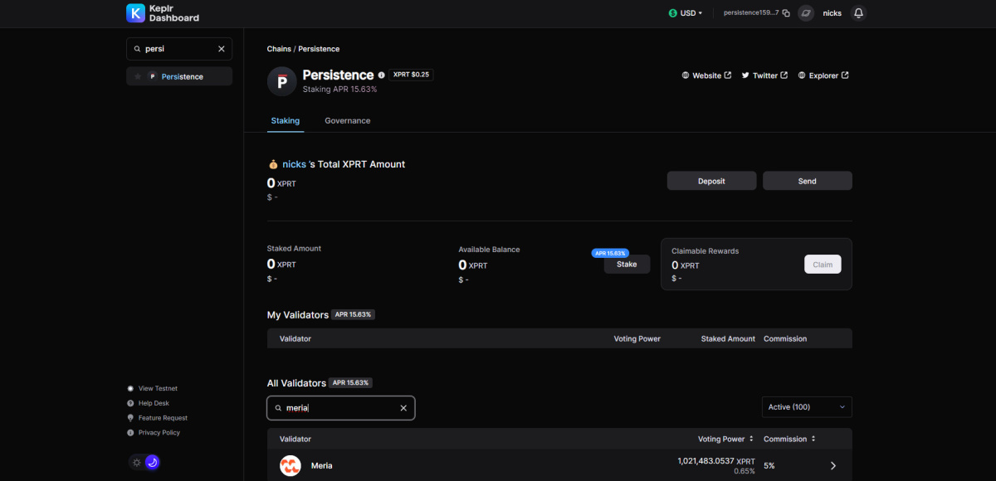This screenshot has height=481, width=996.
Task: Click the nicks account name in header
Action: coord(832,13)
